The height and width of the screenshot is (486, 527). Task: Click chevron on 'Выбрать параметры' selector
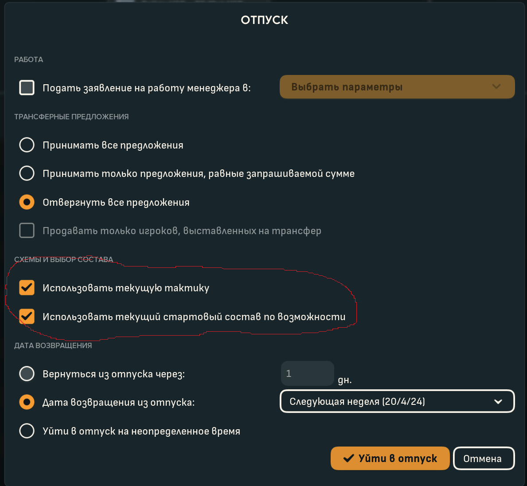click(496, 86)
